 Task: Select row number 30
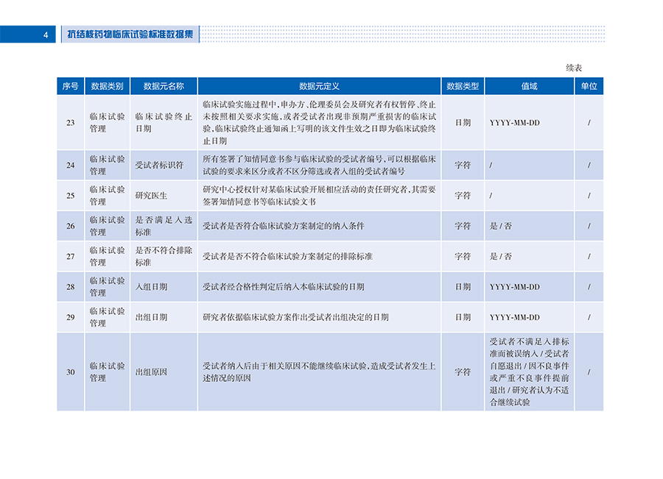point(71,372)
